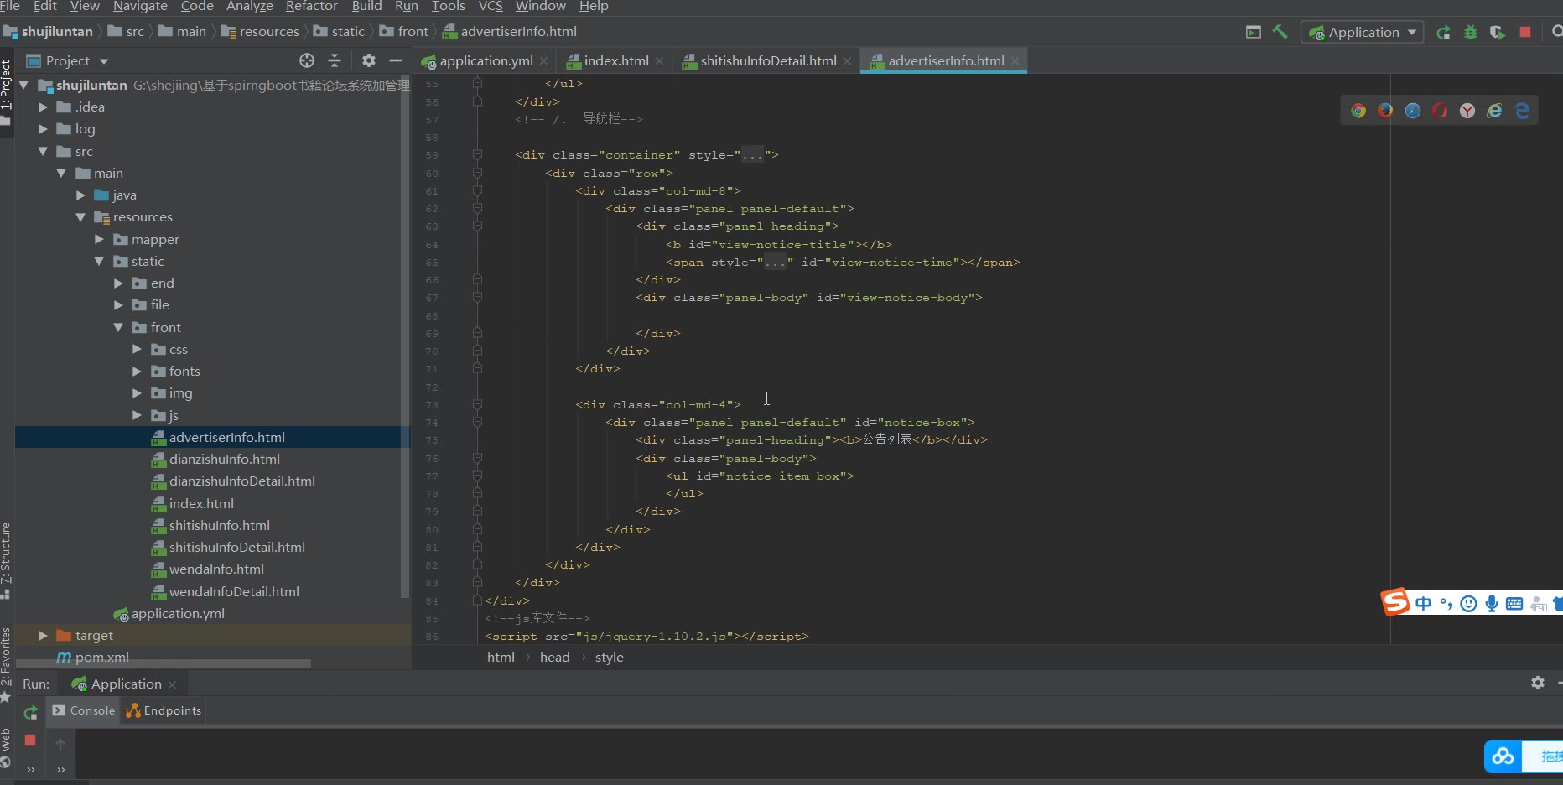Click the head breadcrumb below the editor
The image size is (1563, 785).
[x=554, y=657]
